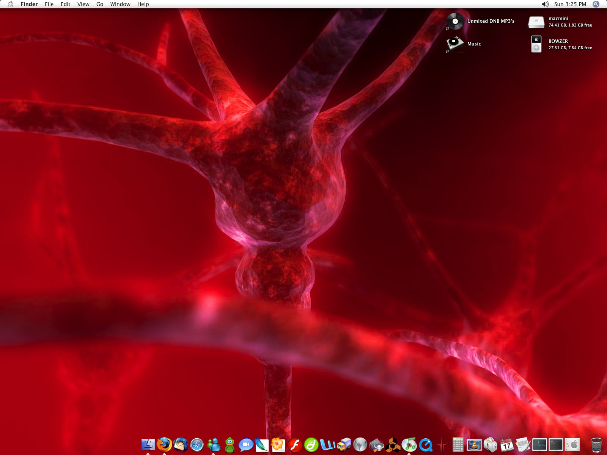Launch Adium green duck icon
Image resolution: width=607 pixels, height=455 pixels.
[230, 444]
